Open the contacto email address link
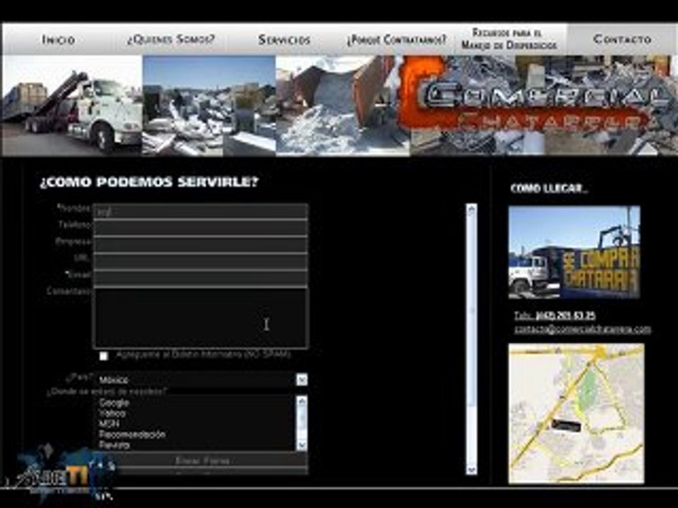Image resolution: width=678 pixels, height=508 pixels. click(583, 329)
